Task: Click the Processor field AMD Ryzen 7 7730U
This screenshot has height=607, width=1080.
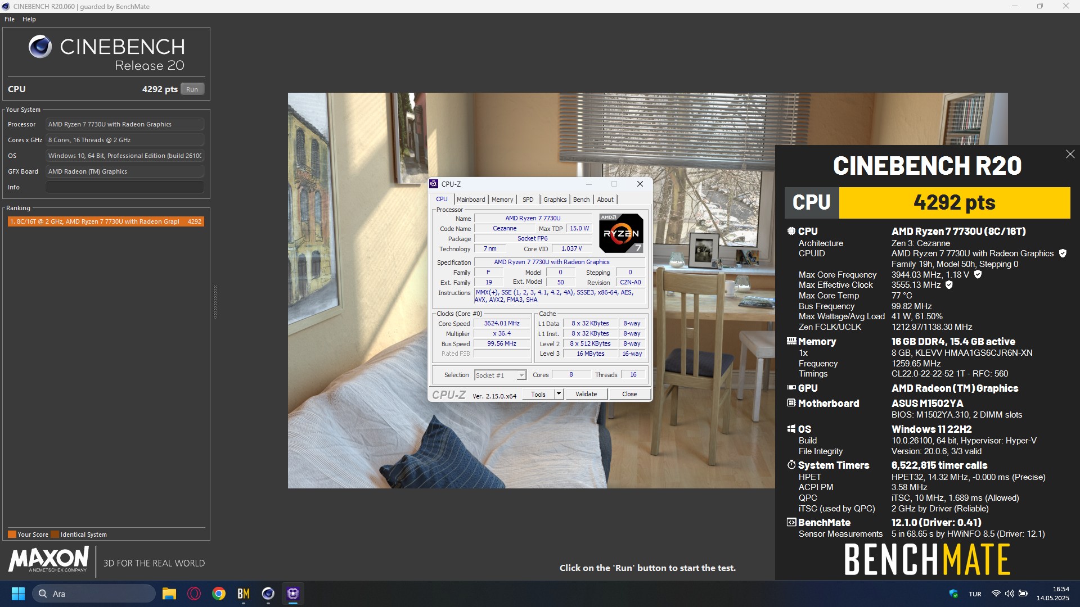Action: click(x=125, y=124)
